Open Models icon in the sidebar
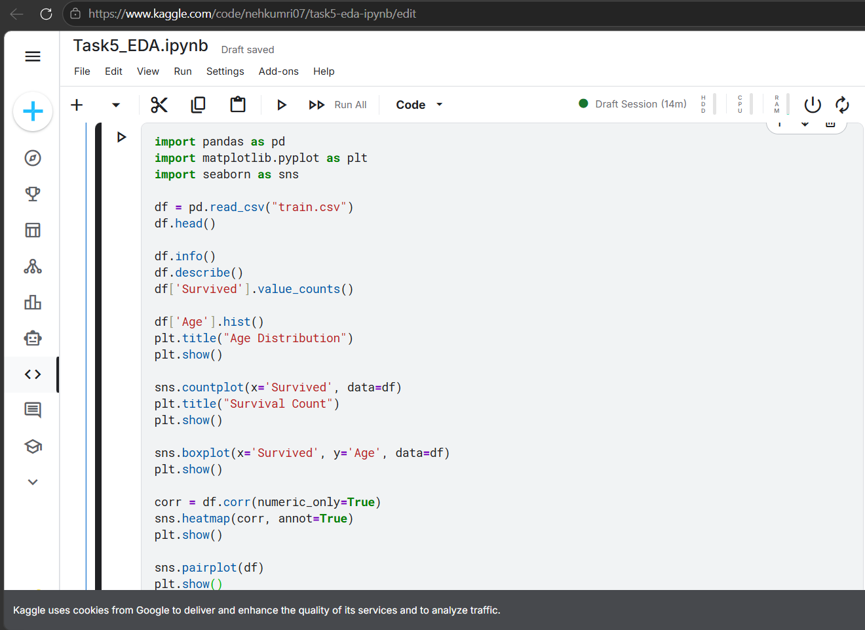865x630 pixels. (33, 266)
